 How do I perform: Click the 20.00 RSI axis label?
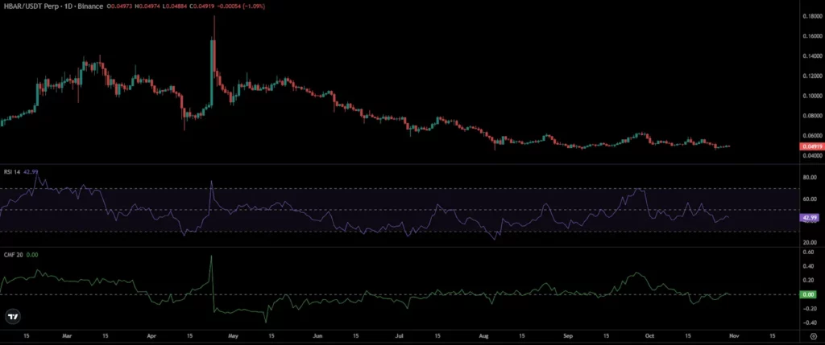[x=810, y=243]
